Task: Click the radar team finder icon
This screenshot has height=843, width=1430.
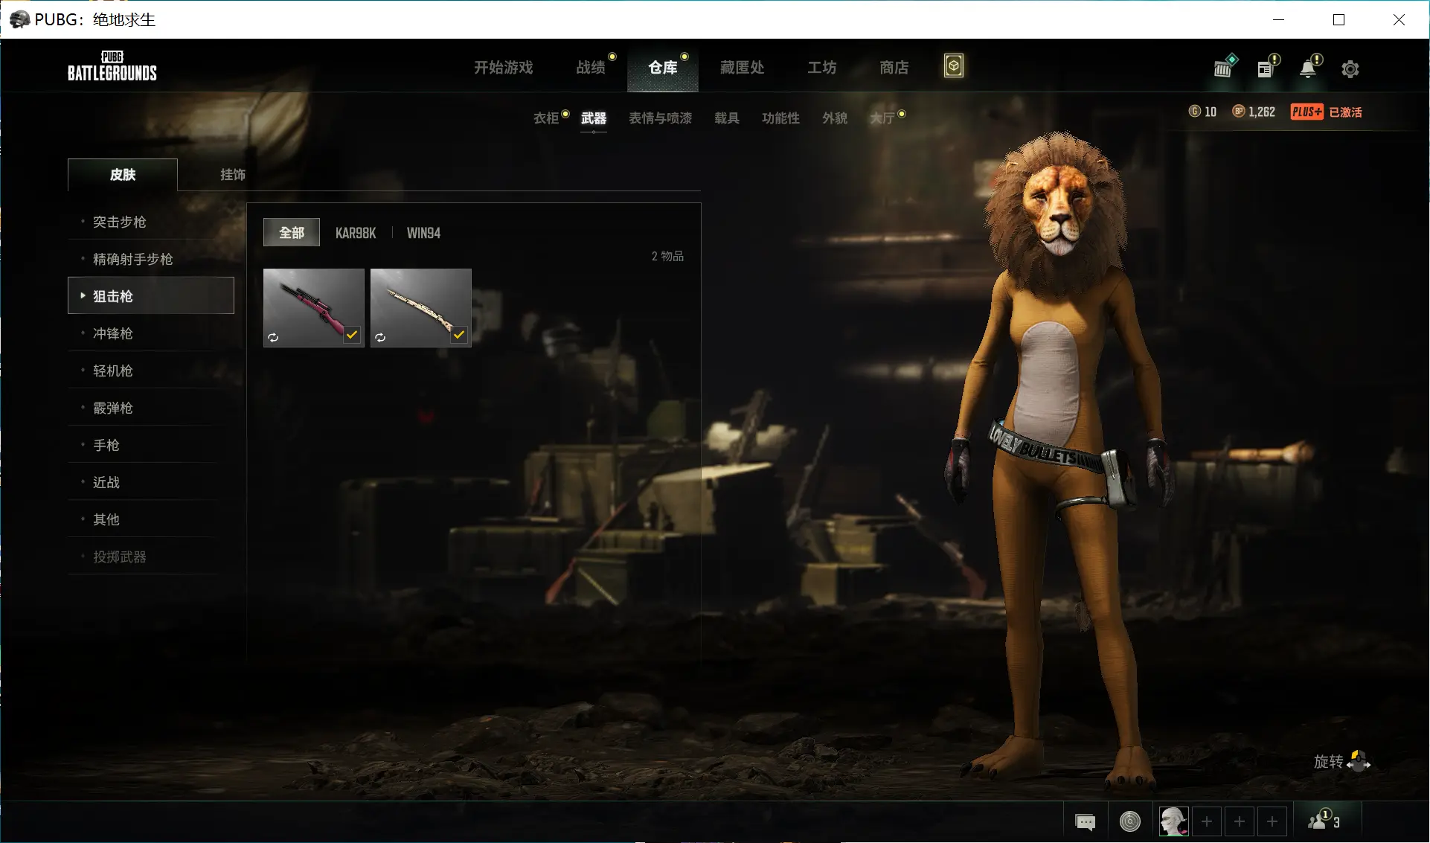Action: (x=1129, y=821)
